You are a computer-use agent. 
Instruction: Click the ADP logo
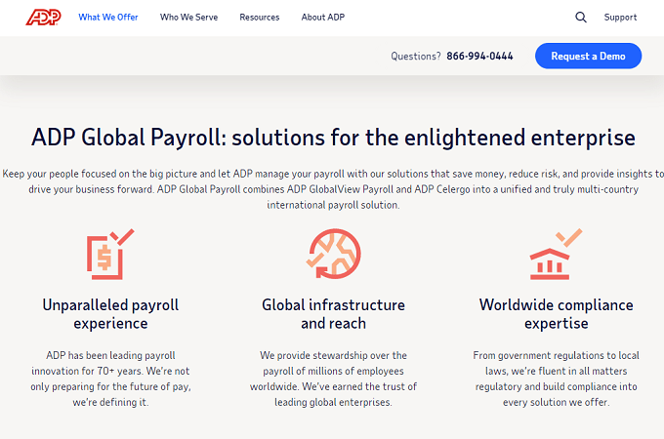click(43, 18)
